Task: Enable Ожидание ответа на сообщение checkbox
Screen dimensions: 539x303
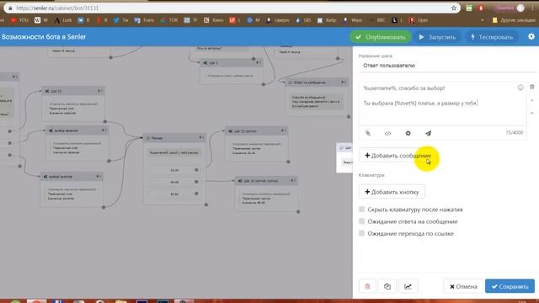Action: (x=361, y=221)
